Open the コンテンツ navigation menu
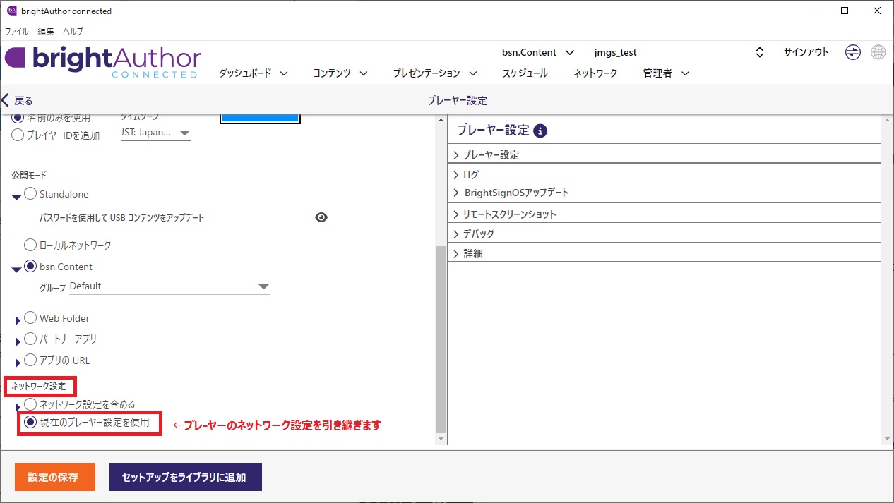The height and width of the screenshot is (503, 894). [340, 73]
